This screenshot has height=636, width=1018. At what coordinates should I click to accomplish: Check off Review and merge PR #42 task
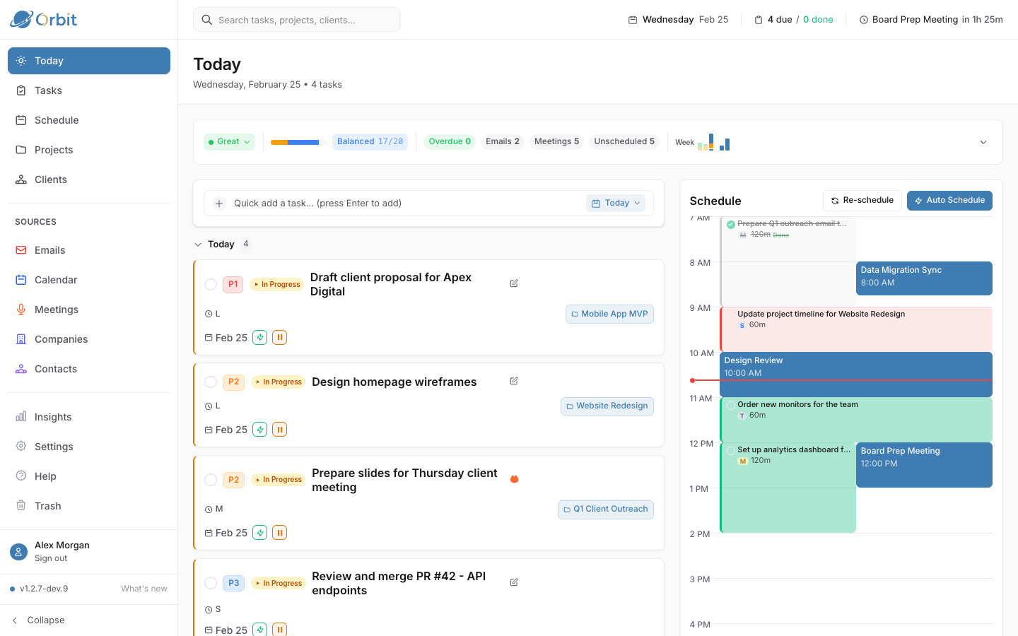[x=211, y=583]
